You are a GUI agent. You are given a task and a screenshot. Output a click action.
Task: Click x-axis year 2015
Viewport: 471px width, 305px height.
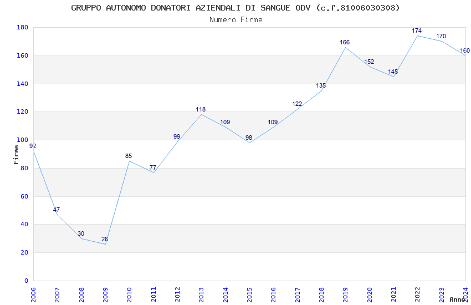point(249,295)
